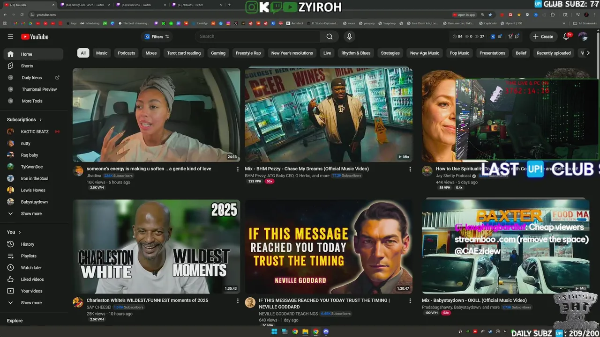Open the Filters dropdown
600x337 pixels.
tap(157, 37)
